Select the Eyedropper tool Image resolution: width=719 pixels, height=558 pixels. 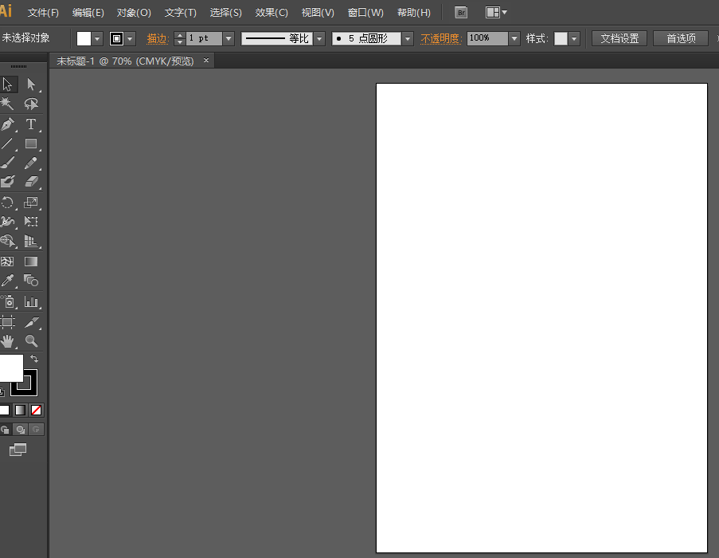pyautogui.click(x=7, y=281)
